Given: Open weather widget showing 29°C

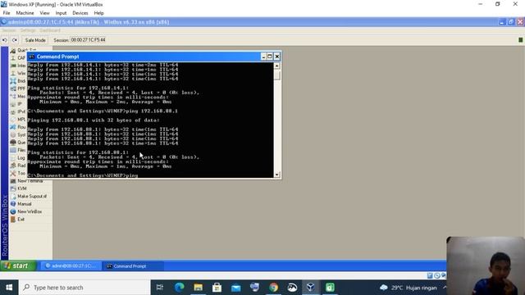Looking at the screenshot, I should point(409,288).
